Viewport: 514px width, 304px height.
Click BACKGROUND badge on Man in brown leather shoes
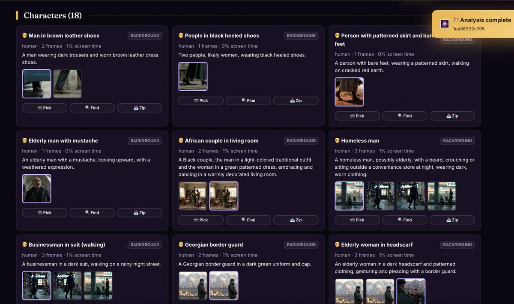point(145,36)
